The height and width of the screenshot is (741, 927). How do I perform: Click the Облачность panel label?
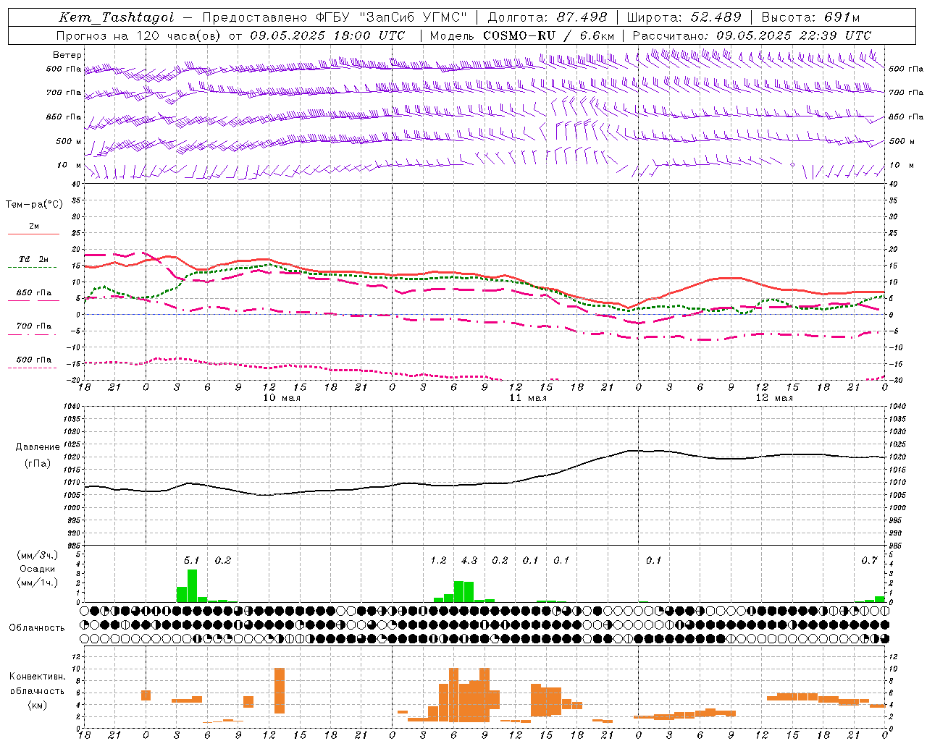[37, 627]
